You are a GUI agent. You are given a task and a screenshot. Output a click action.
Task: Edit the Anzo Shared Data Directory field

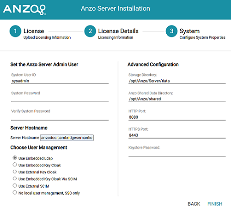click(177, 99)
